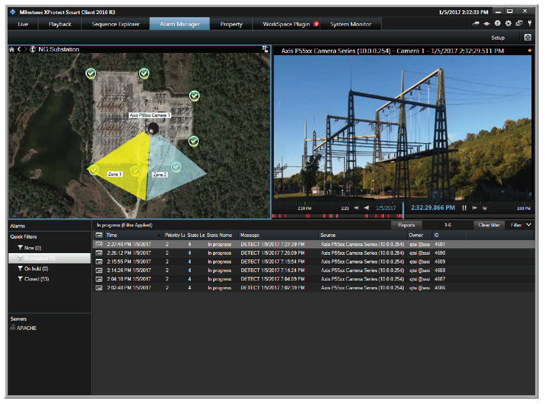Click the image icon for alarm 4689
Screen dimensions: 545x404
(99, 262)
